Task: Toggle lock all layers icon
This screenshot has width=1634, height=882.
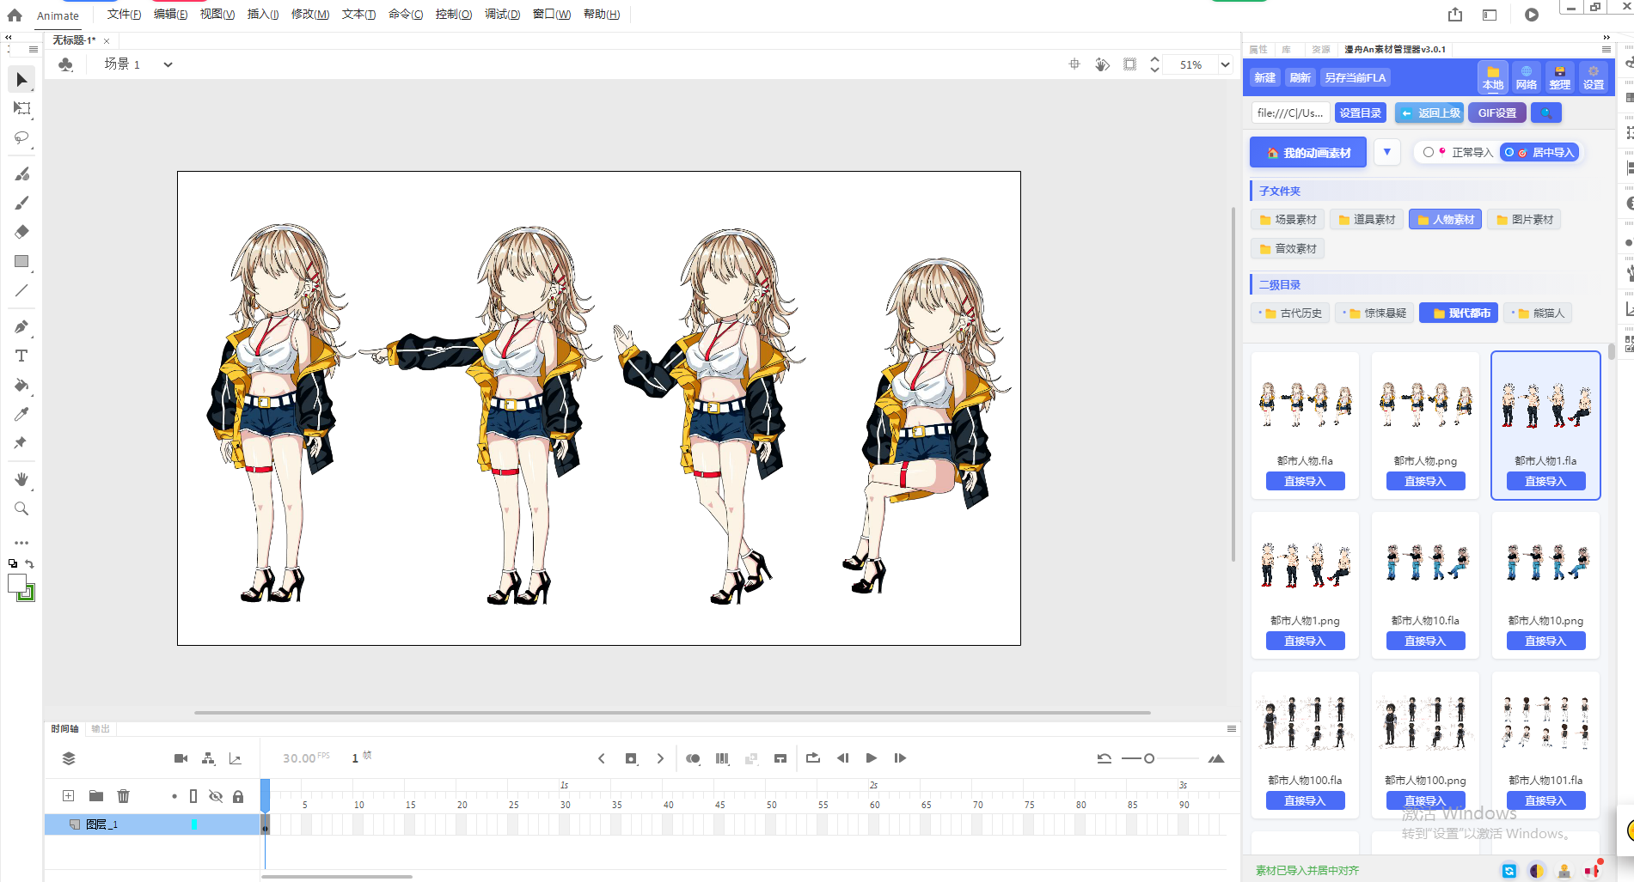Action: coord(238,796)
